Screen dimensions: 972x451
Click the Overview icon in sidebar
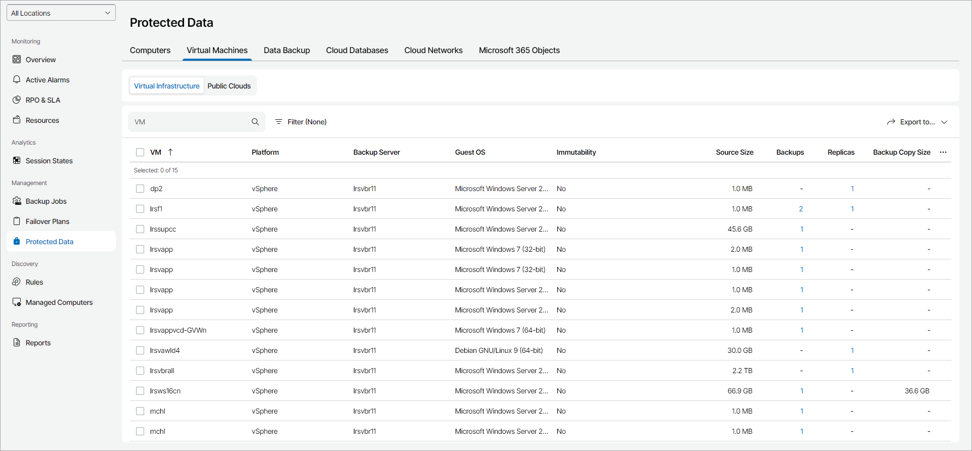pos(17,59)
